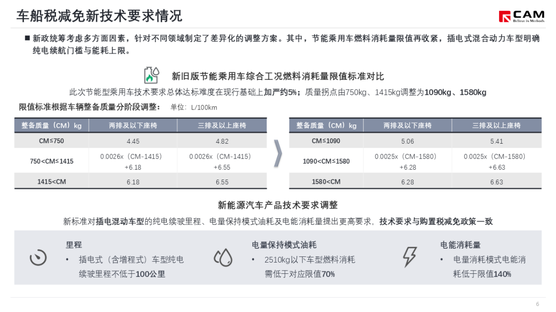Click the 两排及以下座椅 header of the right table
556x312 pixels.
408,125
